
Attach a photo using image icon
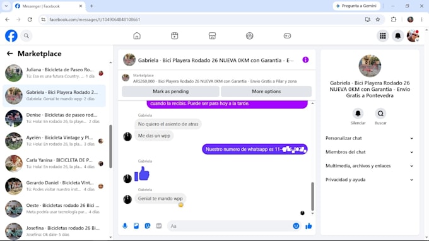pos(136,226)
